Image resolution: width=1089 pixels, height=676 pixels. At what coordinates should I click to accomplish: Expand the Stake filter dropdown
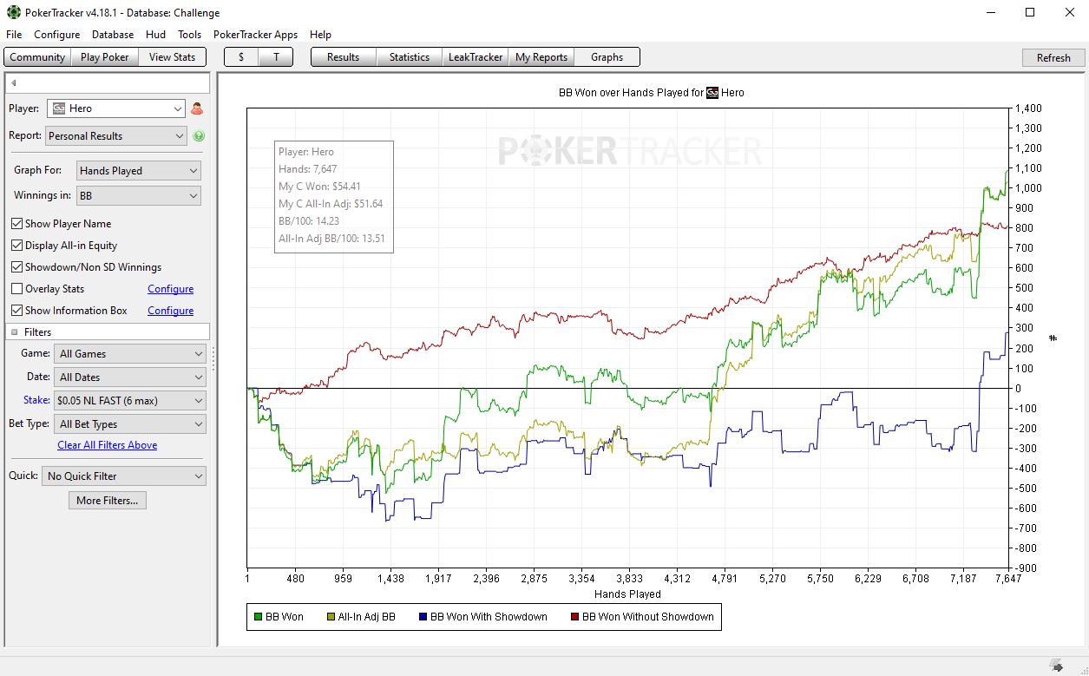tap(129, 401)
